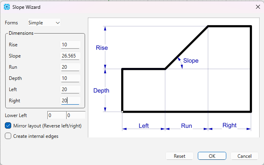Screen dimensions: 264x165
Task: Confirm with the OK button
Action: pyautogui.click(x=212, y=156)
